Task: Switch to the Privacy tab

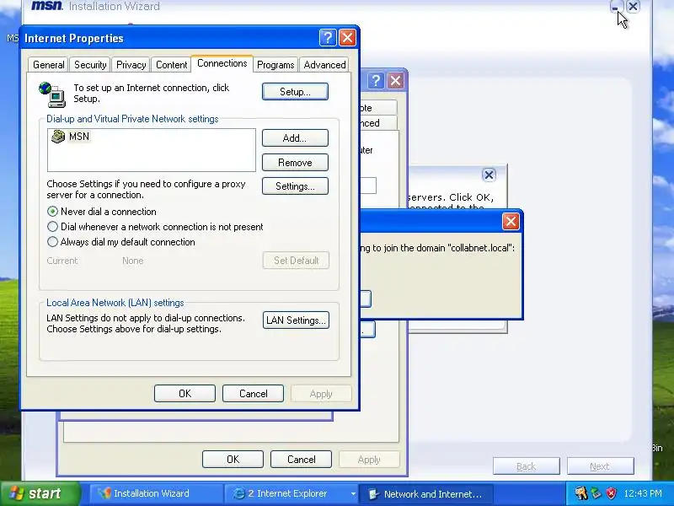Action: point(131,65)
